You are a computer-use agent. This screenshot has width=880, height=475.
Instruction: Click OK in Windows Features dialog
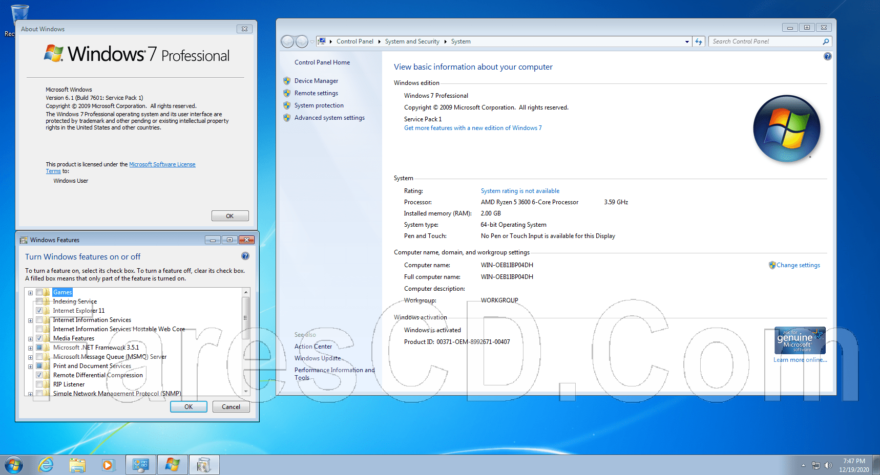pyautogui.click(x=188, y=407)
